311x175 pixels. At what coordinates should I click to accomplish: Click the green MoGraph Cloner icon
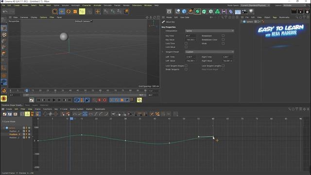tap(217, 11)
